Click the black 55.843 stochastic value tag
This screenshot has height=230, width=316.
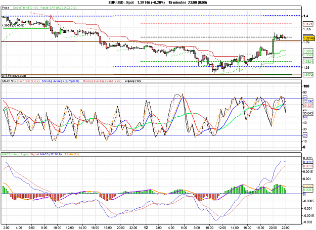308,113
